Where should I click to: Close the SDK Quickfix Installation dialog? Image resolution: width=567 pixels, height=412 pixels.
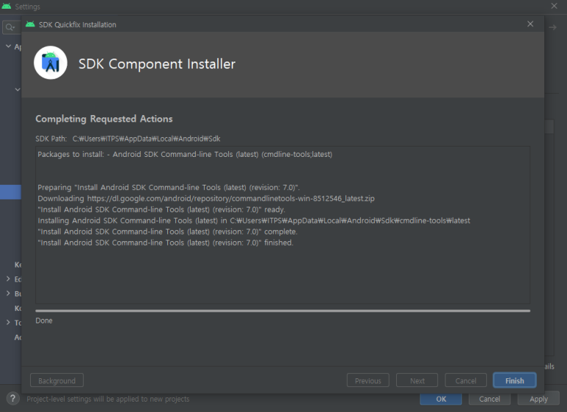click(x=530, y=24)
